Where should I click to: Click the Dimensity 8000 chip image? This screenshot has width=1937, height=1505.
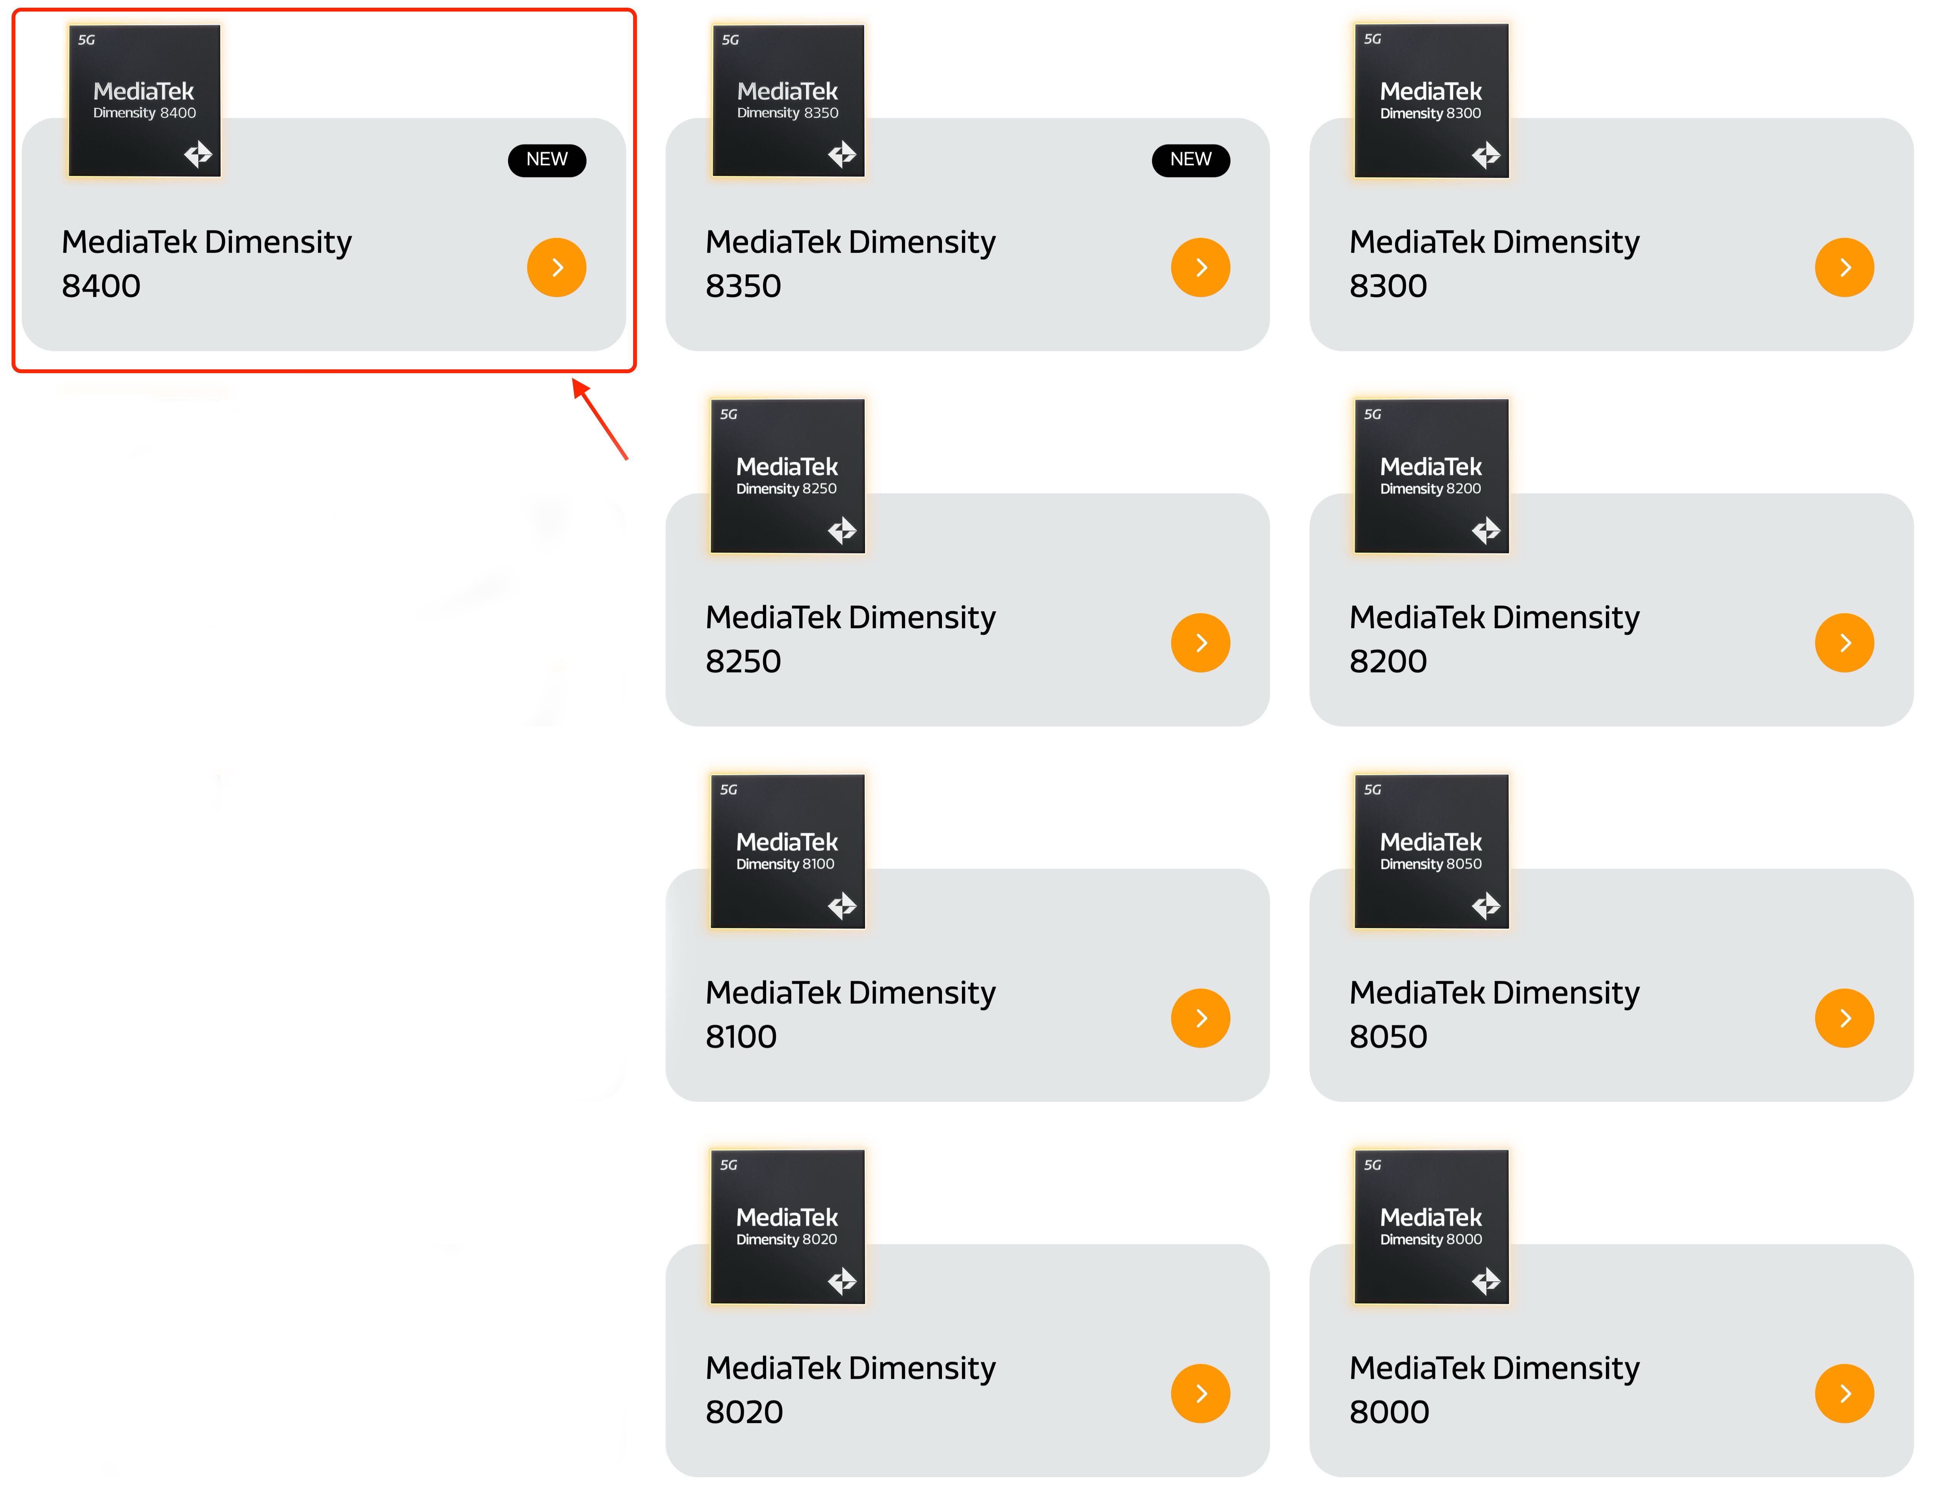(1432, 1226)
